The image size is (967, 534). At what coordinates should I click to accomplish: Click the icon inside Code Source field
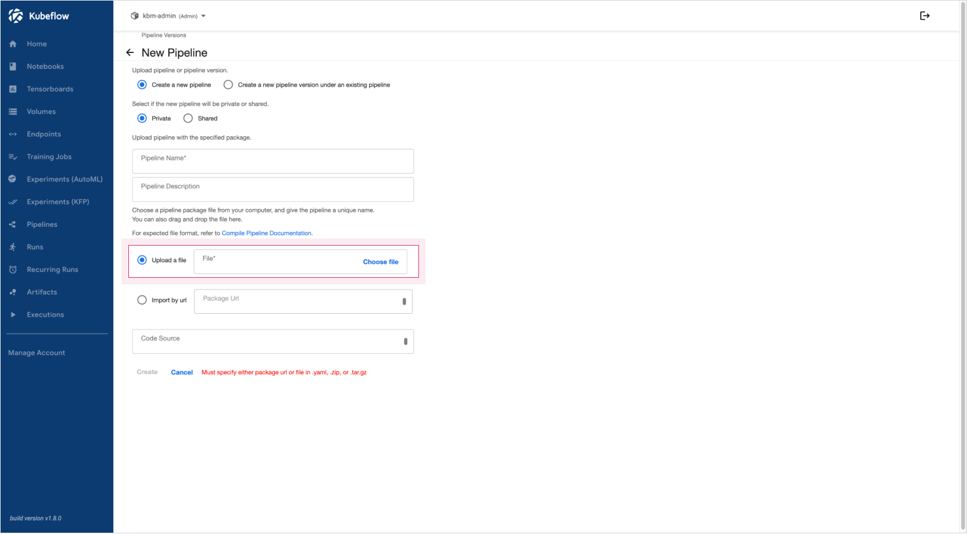(405, 341)
